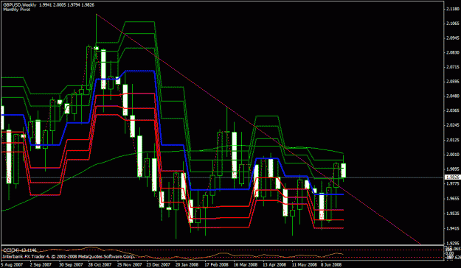
Task: Click the 2.0125 price axis label
Action: (453, 140)
